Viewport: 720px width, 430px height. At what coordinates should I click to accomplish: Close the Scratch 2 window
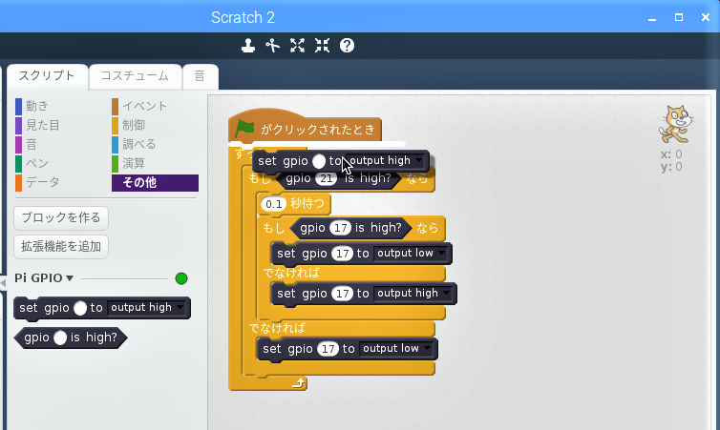click(706, 17)
